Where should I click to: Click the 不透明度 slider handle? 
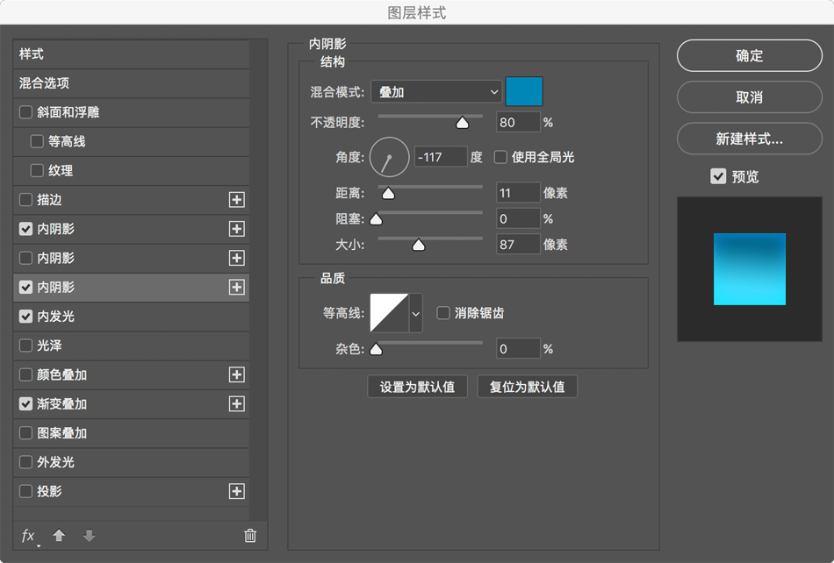[462, 124]
